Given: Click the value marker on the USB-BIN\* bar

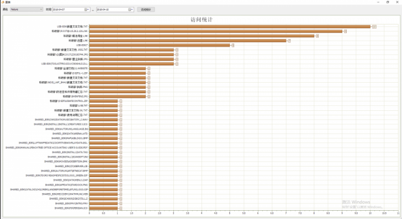Looking at the screenshot, I should (x=233, y=45).
